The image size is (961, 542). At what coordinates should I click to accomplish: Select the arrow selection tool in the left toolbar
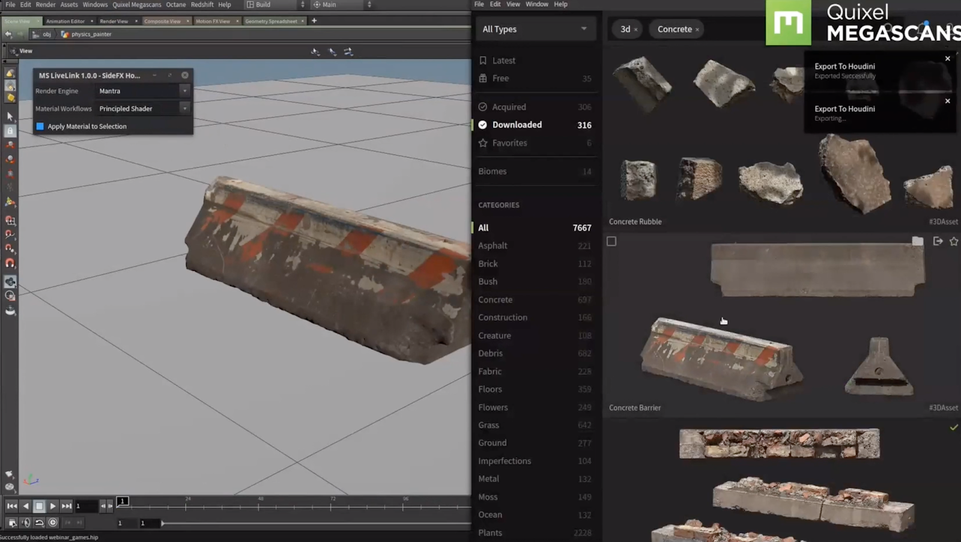pyautogui.click(x=10, y=116)
